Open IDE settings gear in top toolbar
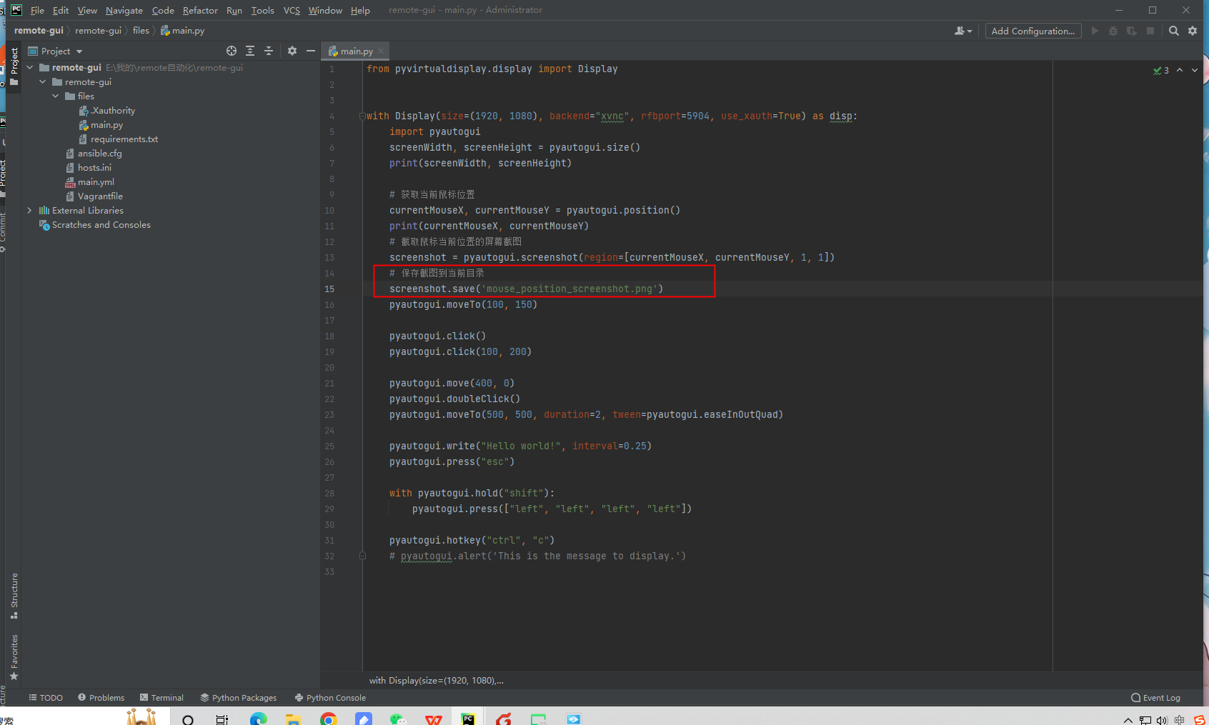The width and height of the screenshot is (1209, 725). [1193, 31]
